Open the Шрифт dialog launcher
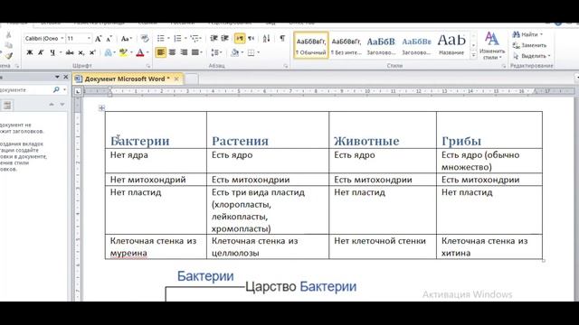579x325 pixels. pyautogui.click(x=148, y=66)
